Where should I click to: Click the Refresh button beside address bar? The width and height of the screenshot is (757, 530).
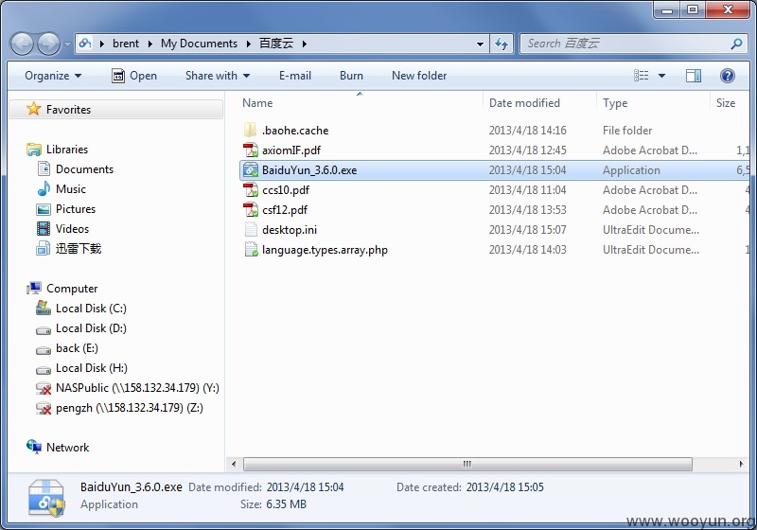[502, 44]
